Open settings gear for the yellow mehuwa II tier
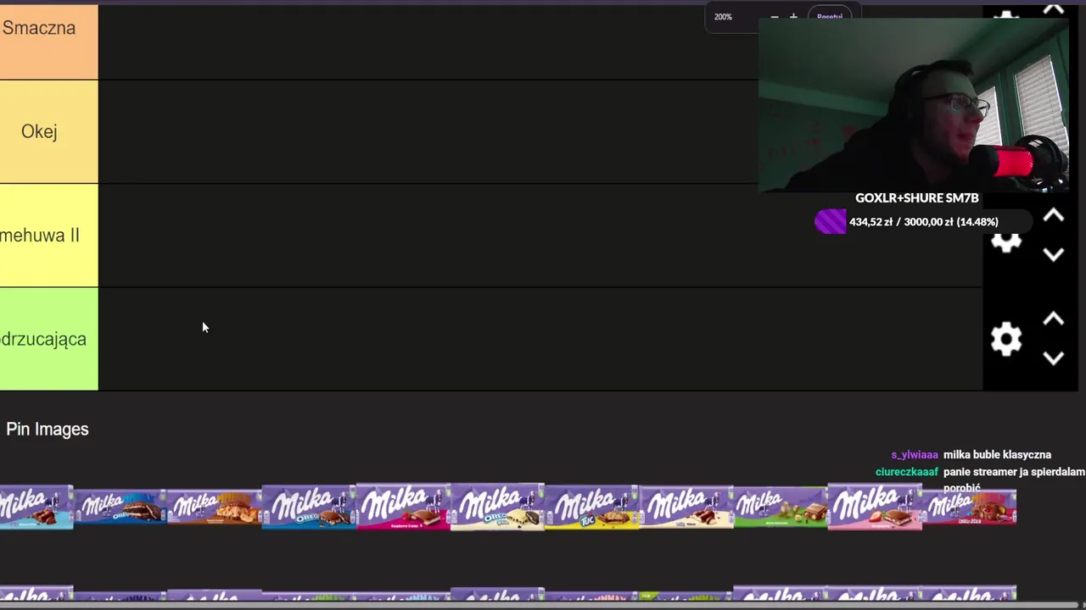This screenshot has height=610, width=1086. (1006, 242)
